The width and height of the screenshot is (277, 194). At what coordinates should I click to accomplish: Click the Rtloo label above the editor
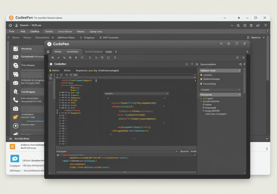coord(67,71)
